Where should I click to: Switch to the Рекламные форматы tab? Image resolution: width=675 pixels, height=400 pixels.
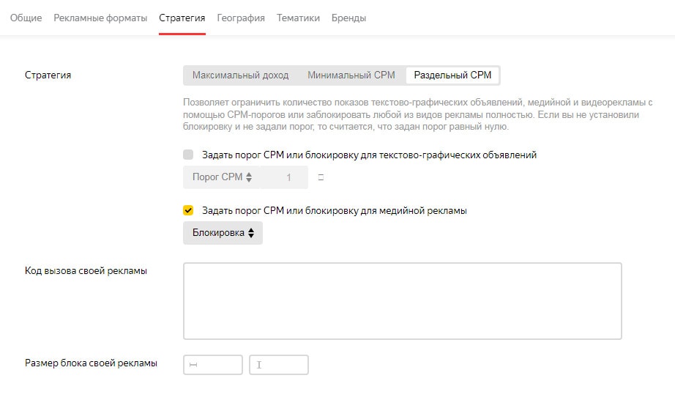[100, 18]
